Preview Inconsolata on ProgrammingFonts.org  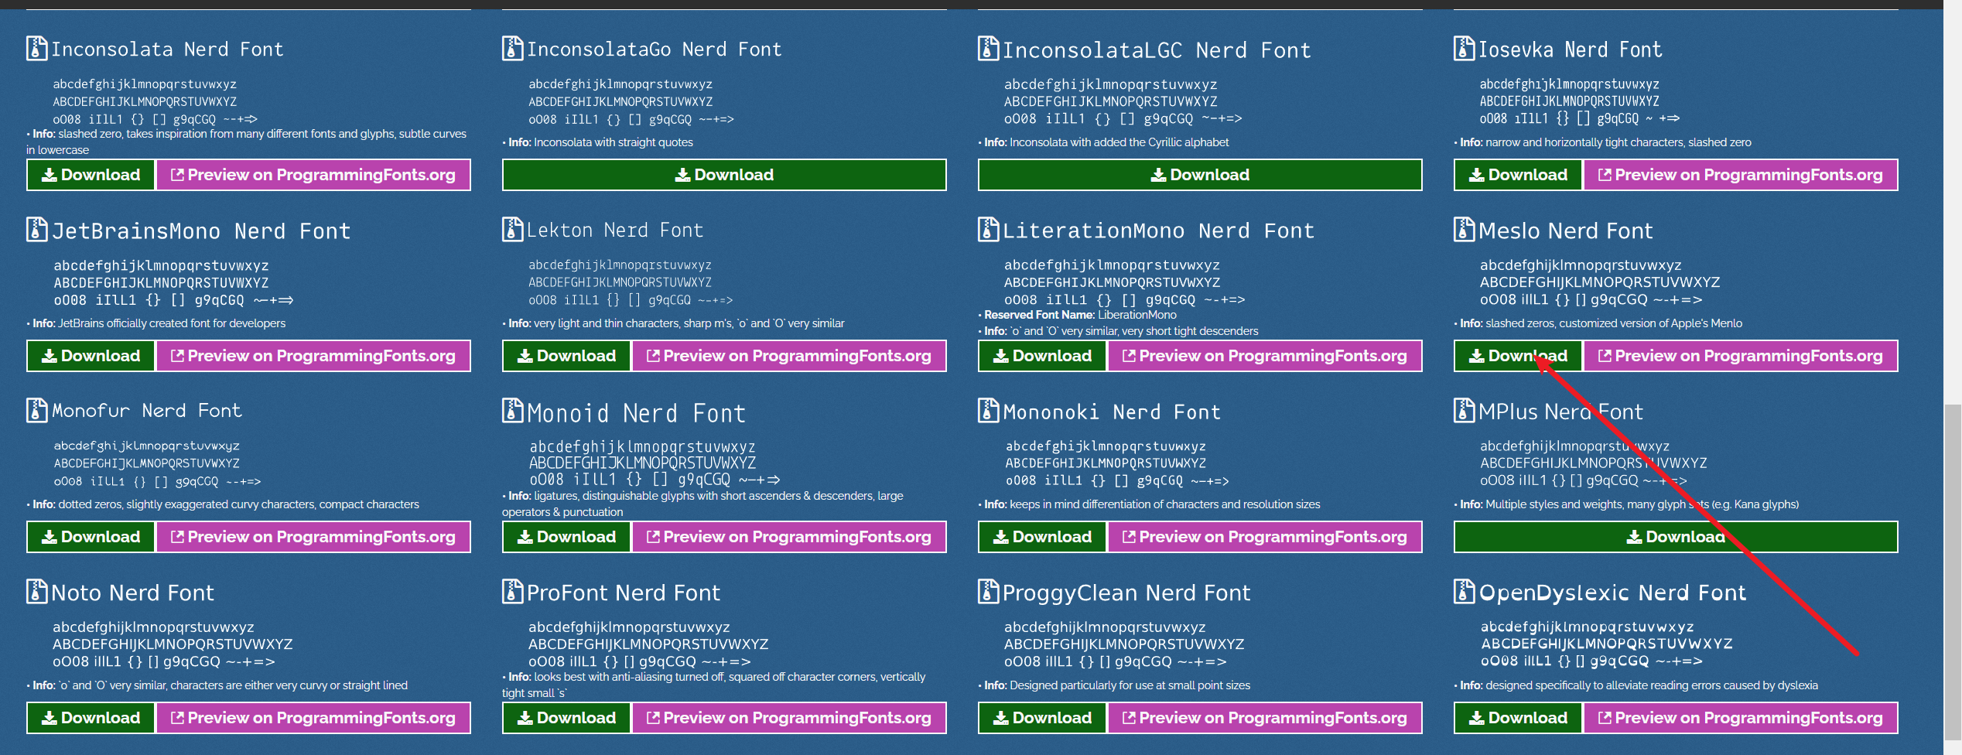(314, 174)
